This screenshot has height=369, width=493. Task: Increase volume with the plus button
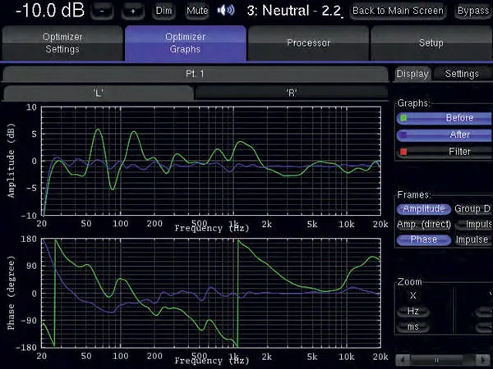coord(133,11)
